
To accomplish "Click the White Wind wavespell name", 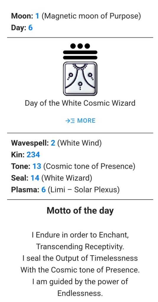I will tap(79, 143).
